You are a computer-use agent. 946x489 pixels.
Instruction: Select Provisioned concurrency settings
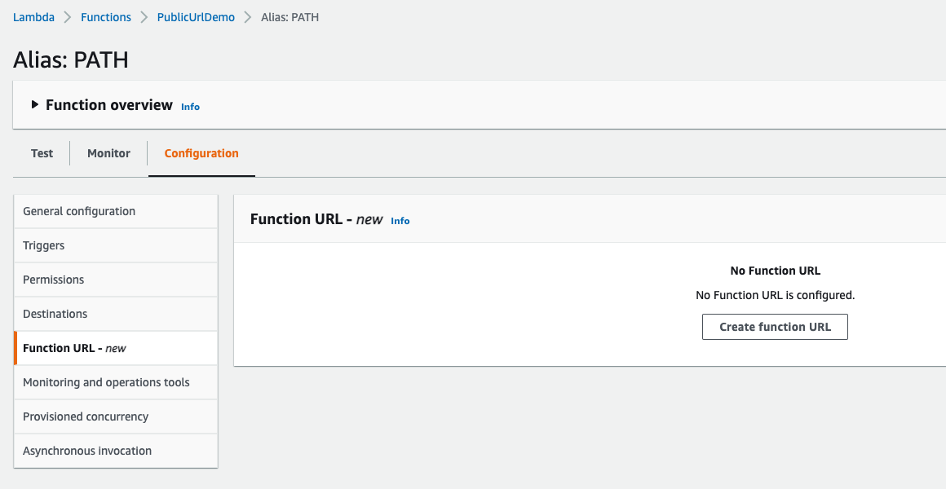(83, 416)
